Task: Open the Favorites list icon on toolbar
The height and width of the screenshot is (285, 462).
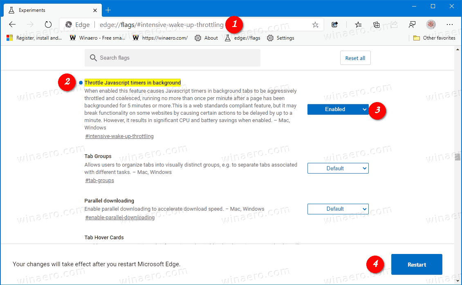Action: [x=358, y=24]
